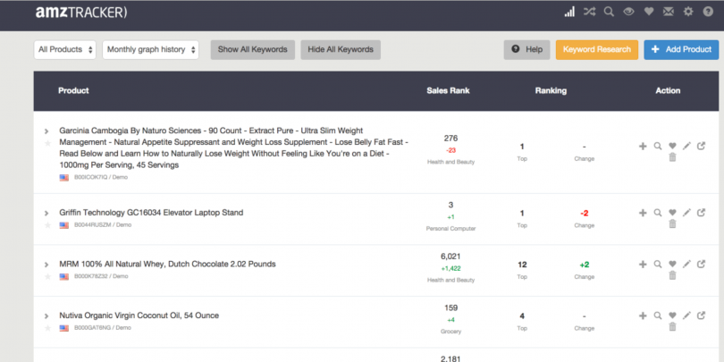Click magnifier icon for Nutiva Coconut Oil row
Viewport: 724px width, 362px height.
658,316
